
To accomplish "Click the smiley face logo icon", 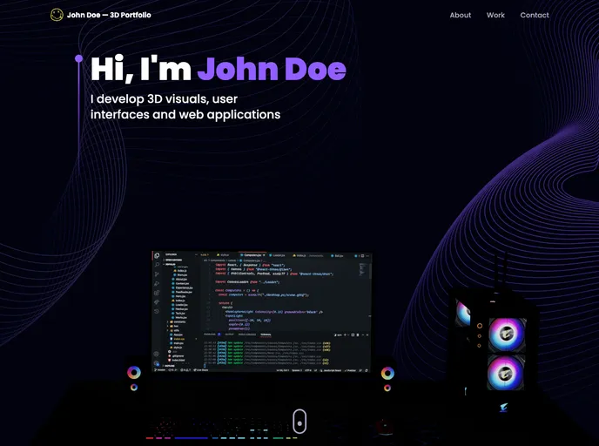I will [x=57, y=15].
